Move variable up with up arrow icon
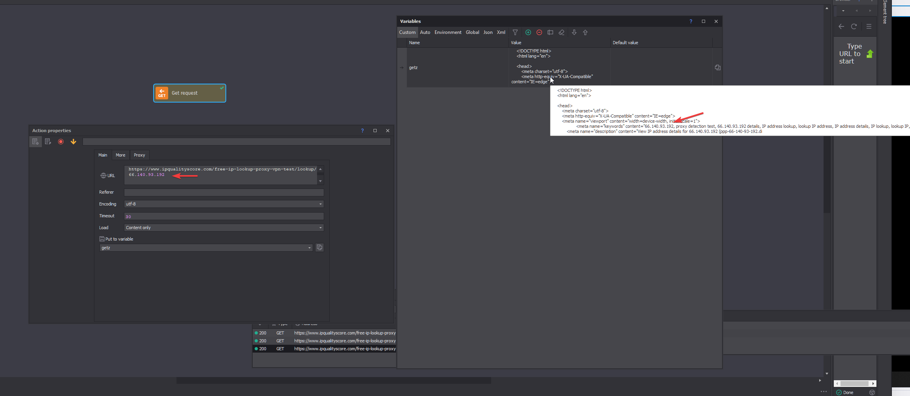Viewport: 910px width, 396px height. point(585,32)
